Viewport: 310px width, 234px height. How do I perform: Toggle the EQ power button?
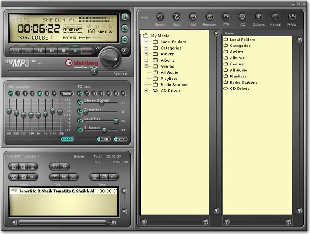coord(11,93)
